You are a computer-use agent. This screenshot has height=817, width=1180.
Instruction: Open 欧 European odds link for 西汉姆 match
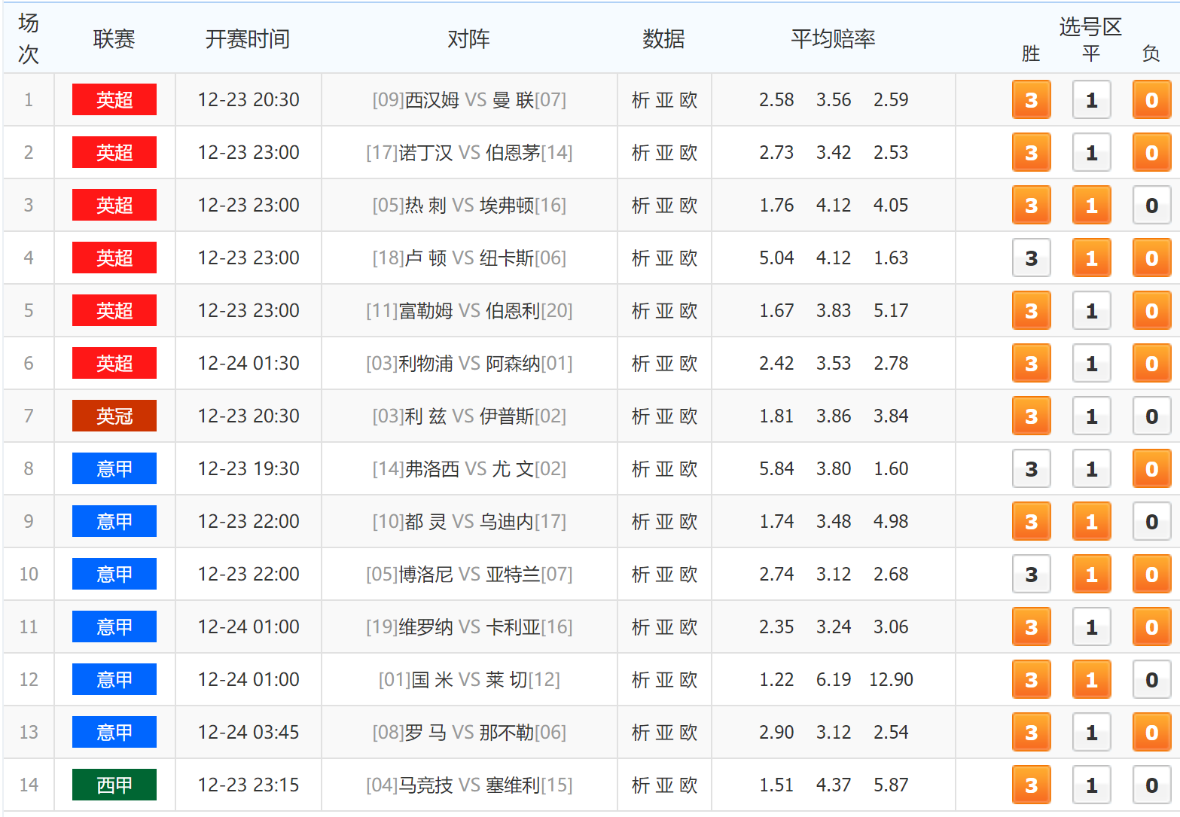tap(688, 100)
